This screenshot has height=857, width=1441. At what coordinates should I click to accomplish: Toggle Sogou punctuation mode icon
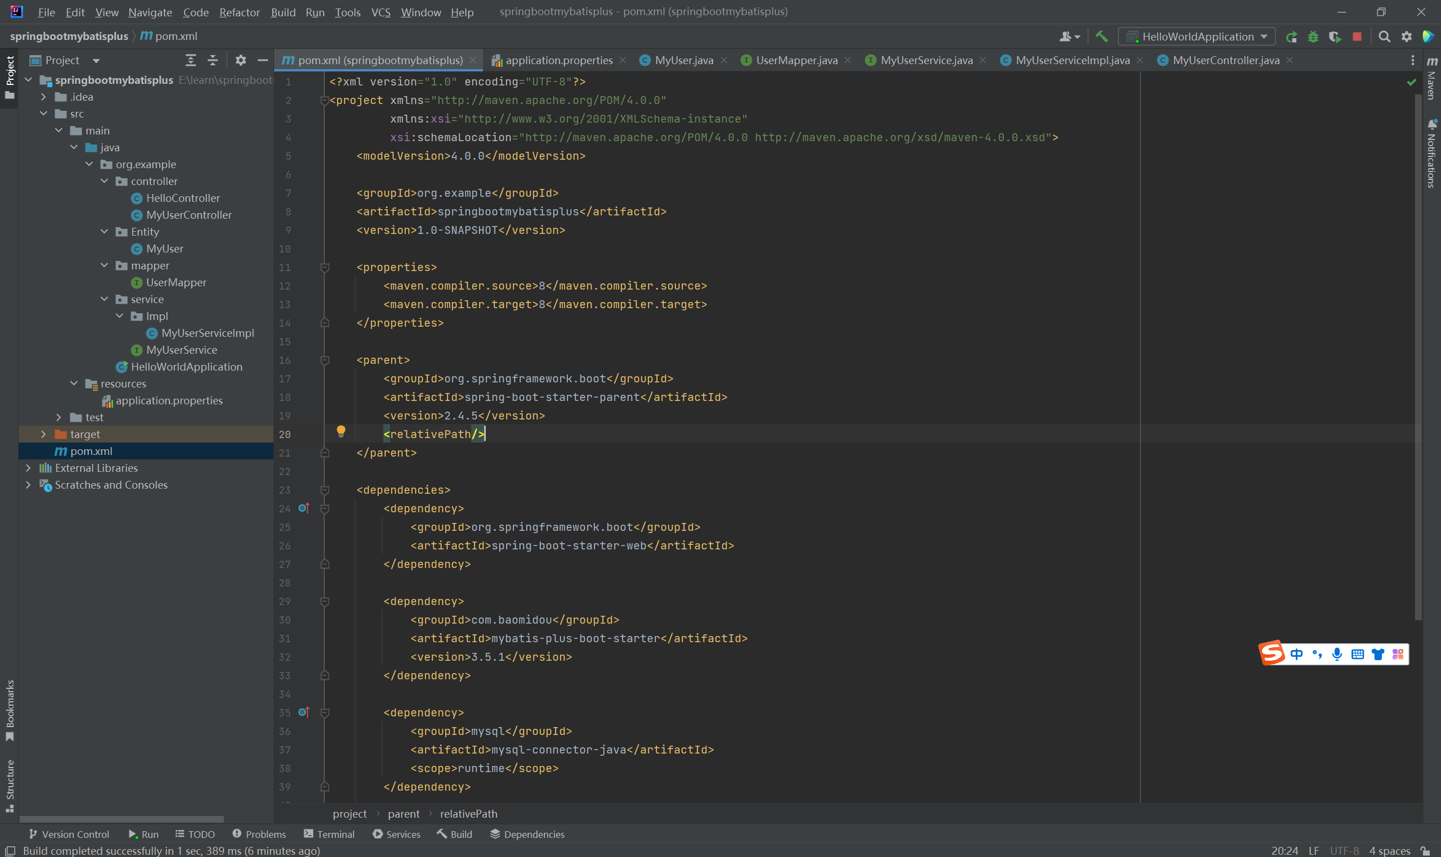click(x=1317, y=654)
